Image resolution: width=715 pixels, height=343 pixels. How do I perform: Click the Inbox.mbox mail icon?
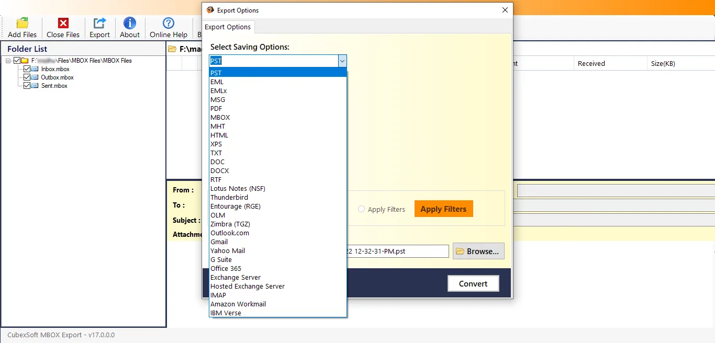[x=36, y=69]
